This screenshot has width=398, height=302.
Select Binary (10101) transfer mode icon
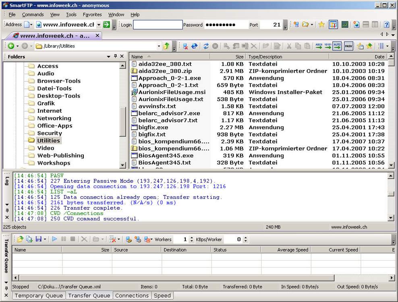(x=328, y=46)
